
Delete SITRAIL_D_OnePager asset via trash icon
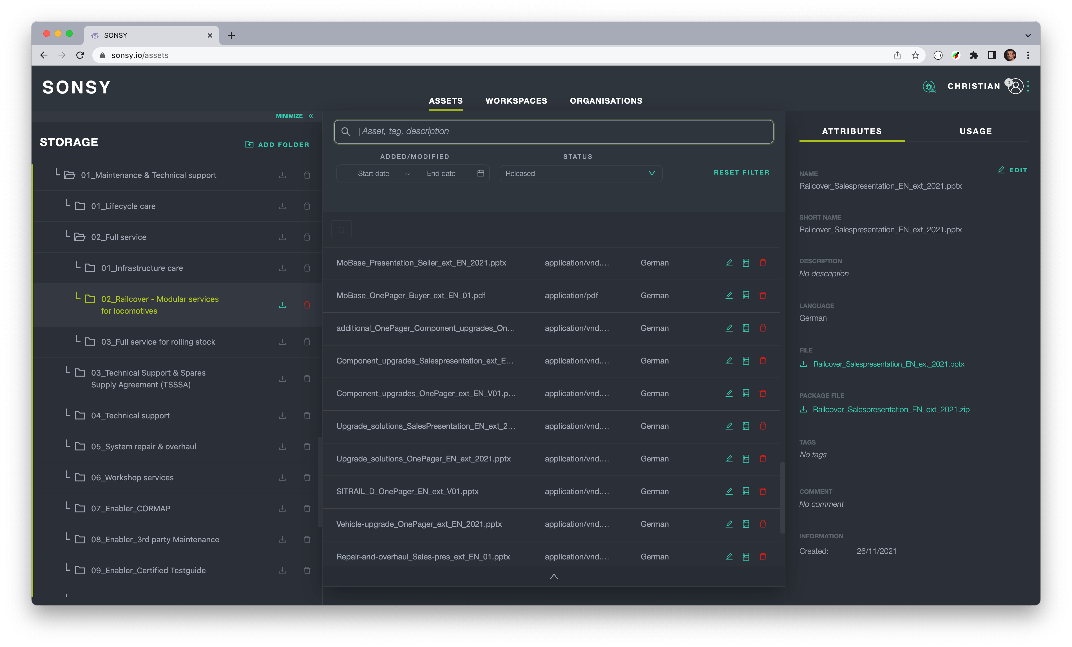(x=763, y=491)
